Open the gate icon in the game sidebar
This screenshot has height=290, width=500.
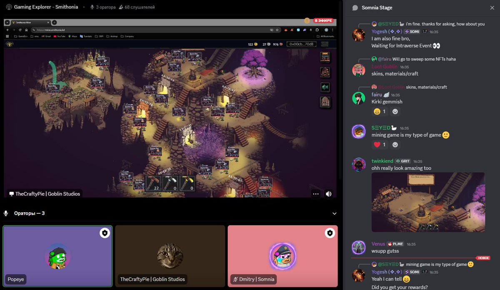pyautogui.click(x=325, y=102)
